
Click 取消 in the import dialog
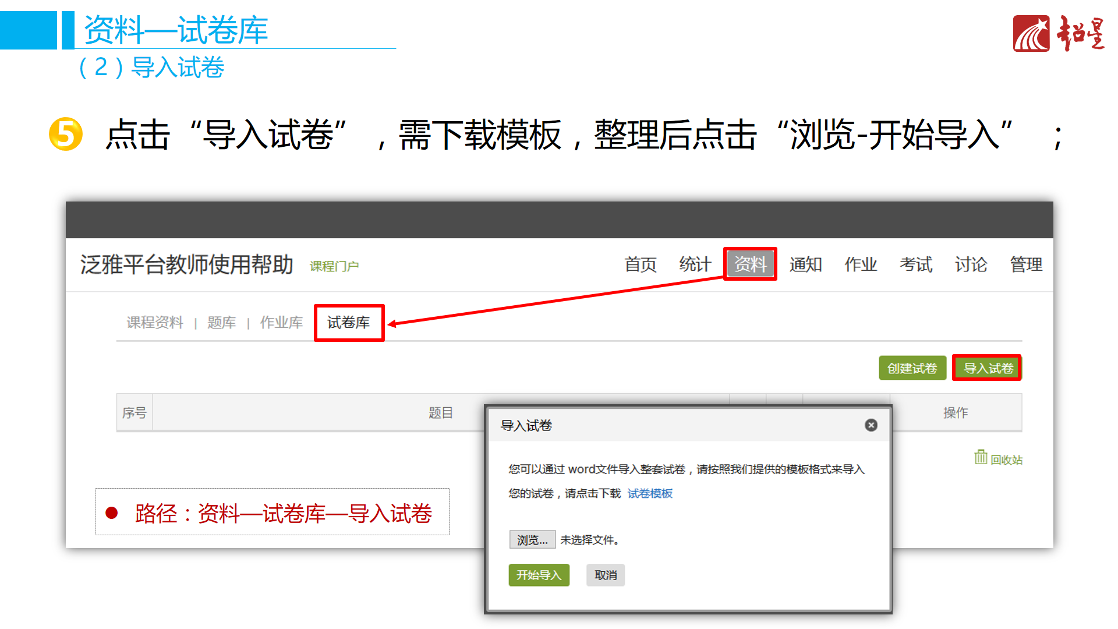[606, 575]
